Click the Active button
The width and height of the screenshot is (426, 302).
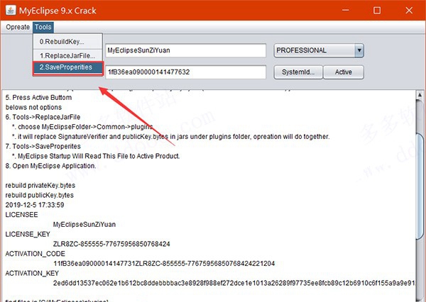[x=344, y=72]
